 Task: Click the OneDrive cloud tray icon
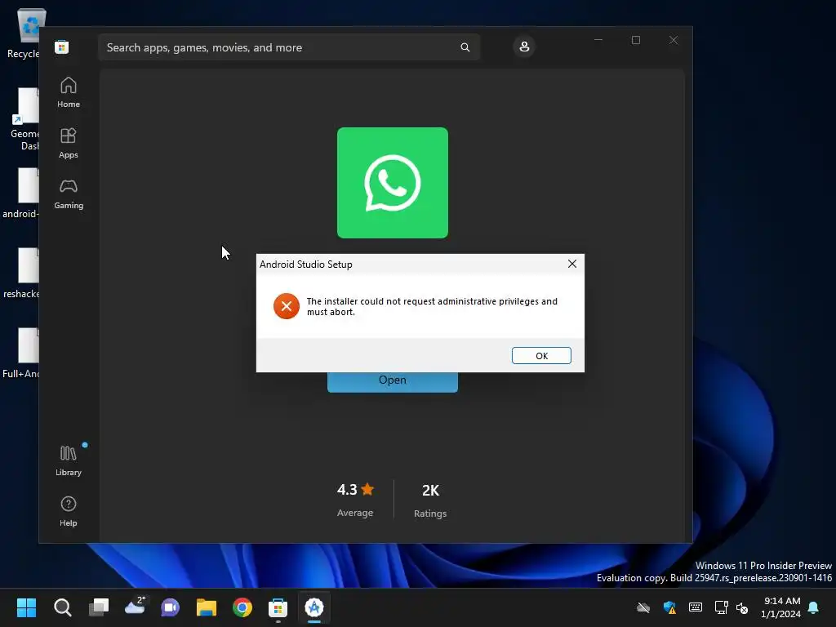coord(643,607)
